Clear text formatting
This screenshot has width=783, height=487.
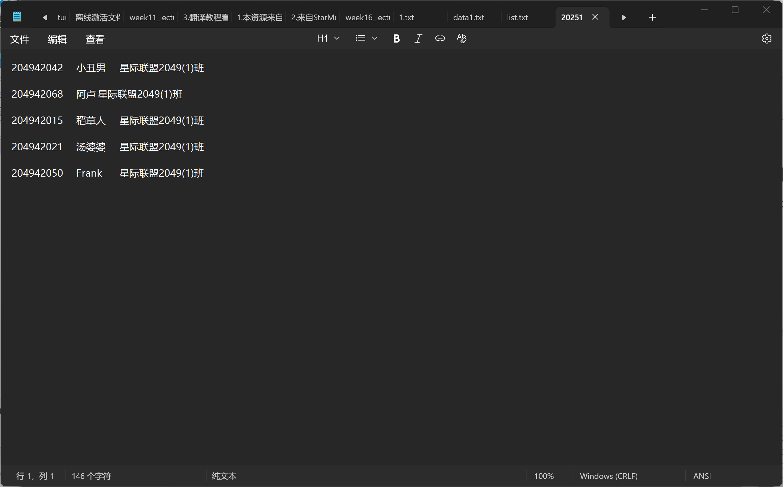[x=461, y=39]
